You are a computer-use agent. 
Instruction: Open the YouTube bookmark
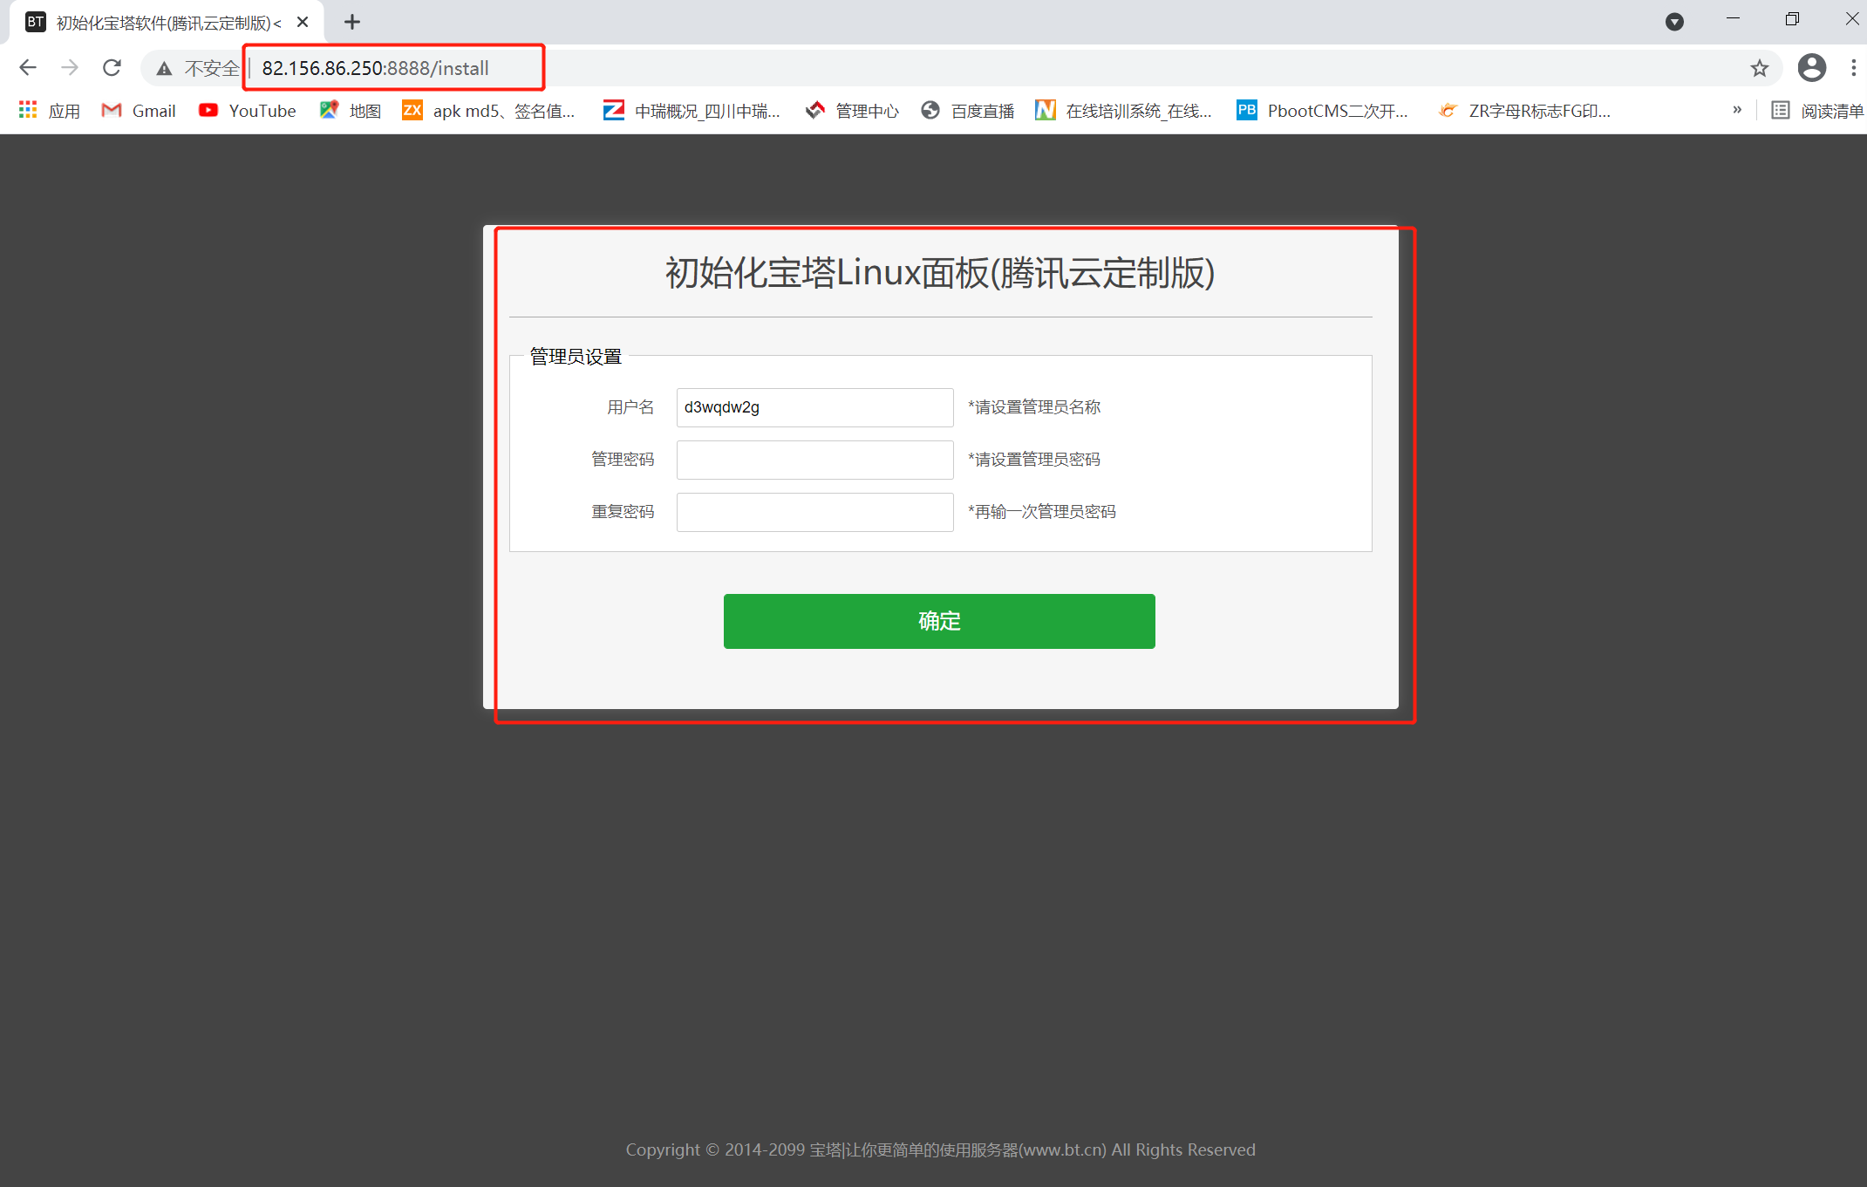(248, 111)
